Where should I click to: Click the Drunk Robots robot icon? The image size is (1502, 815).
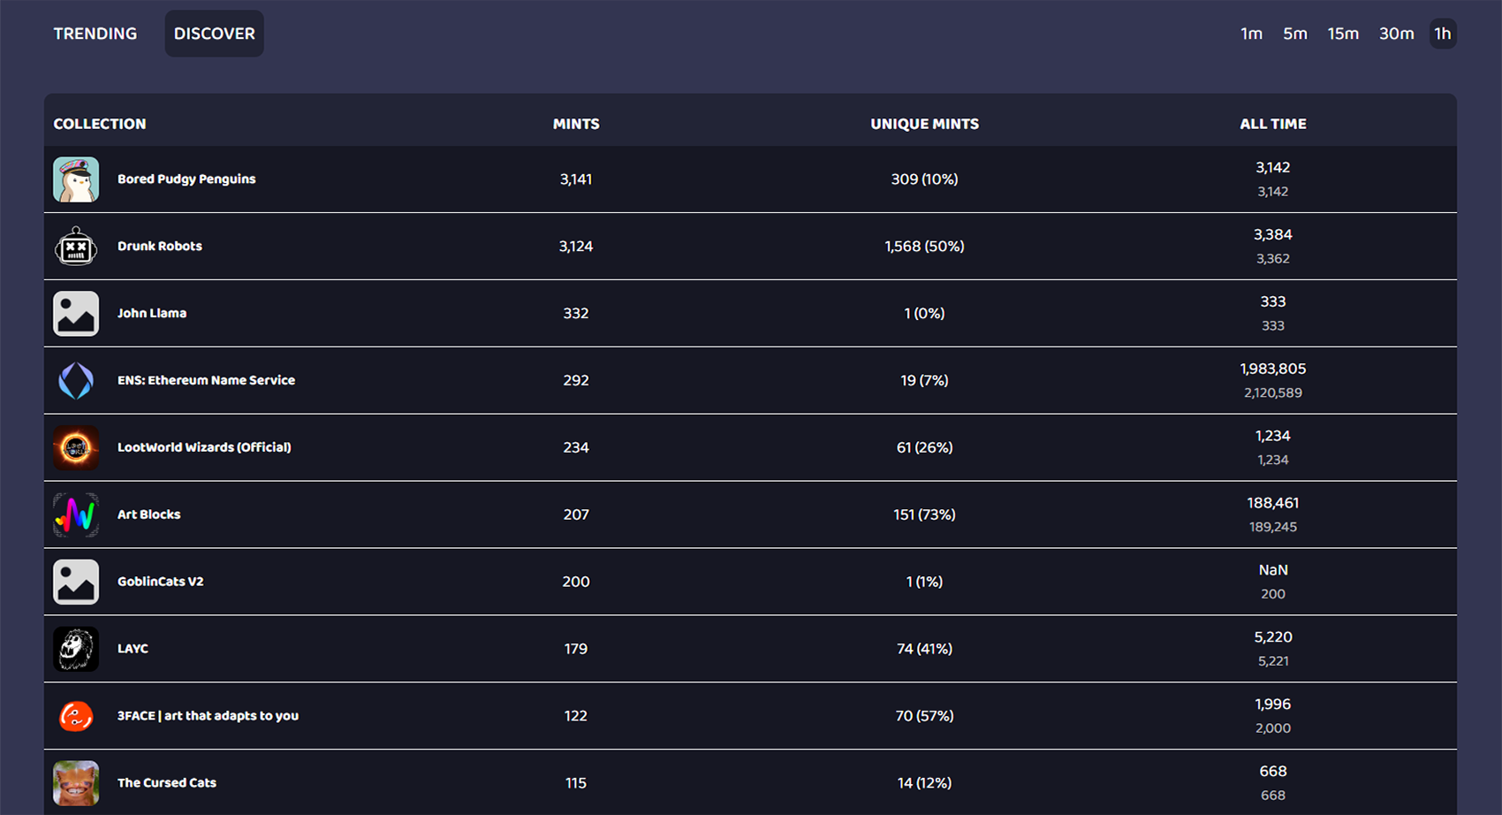[76, 247]
